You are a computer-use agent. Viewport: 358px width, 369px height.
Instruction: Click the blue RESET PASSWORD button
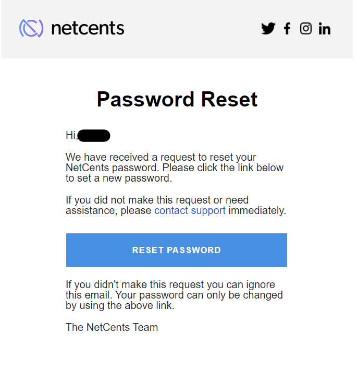coord(177,250)
